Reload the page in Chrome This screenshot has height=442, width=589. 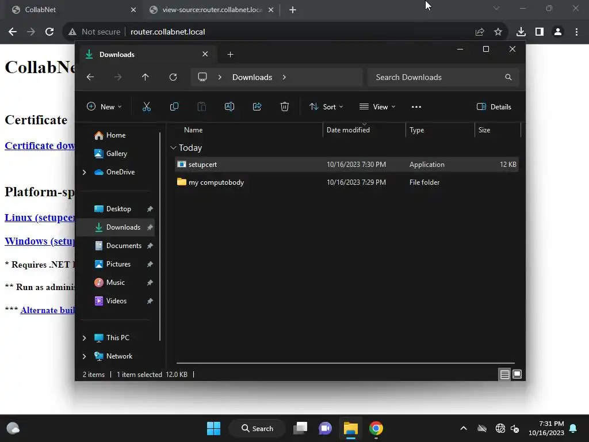point(49,32)
